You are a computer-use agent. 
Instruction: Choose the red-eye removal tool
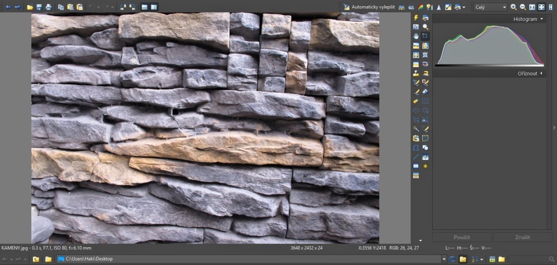[x=425, y=64]
